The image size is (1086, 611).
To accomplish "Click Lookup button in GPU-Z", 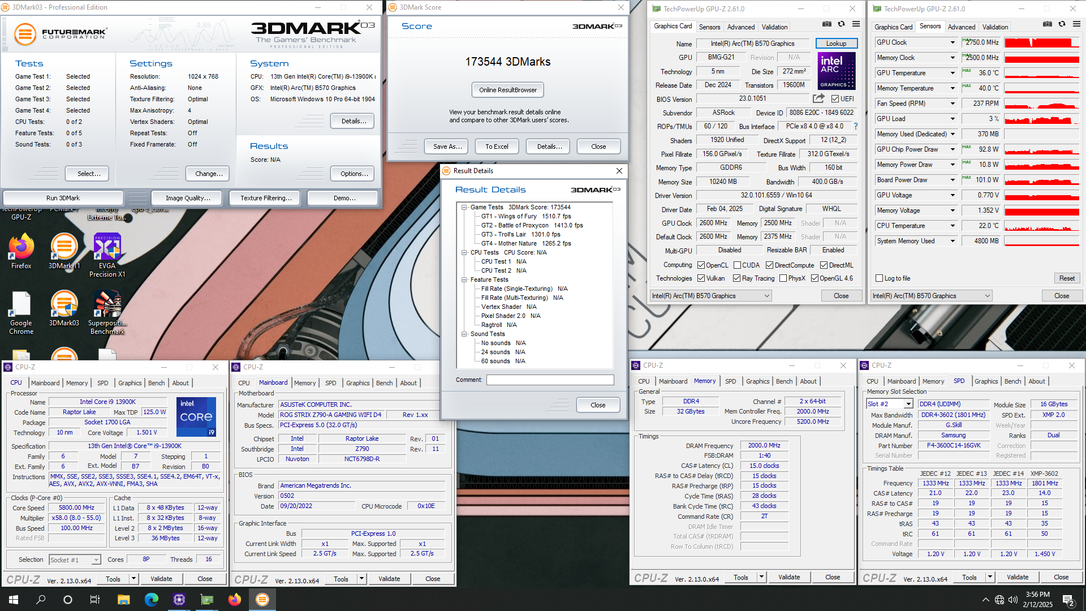I will pyautogui.click(x=836, y=44).
